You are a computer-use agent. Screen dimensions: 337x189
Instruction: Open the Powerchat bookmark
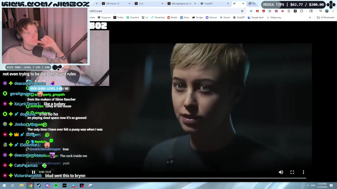pos(157,18)
